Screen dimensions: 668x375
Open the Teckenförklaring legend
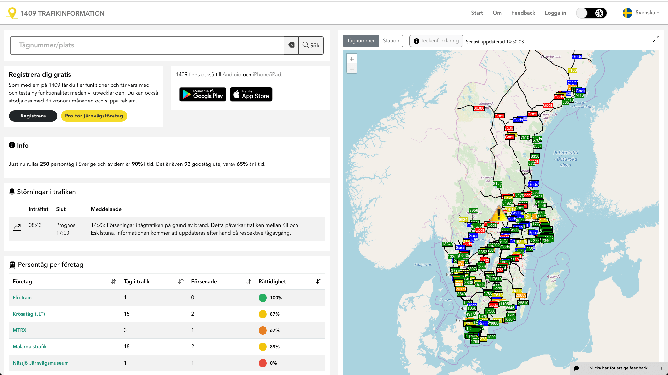tap(436, 41)
